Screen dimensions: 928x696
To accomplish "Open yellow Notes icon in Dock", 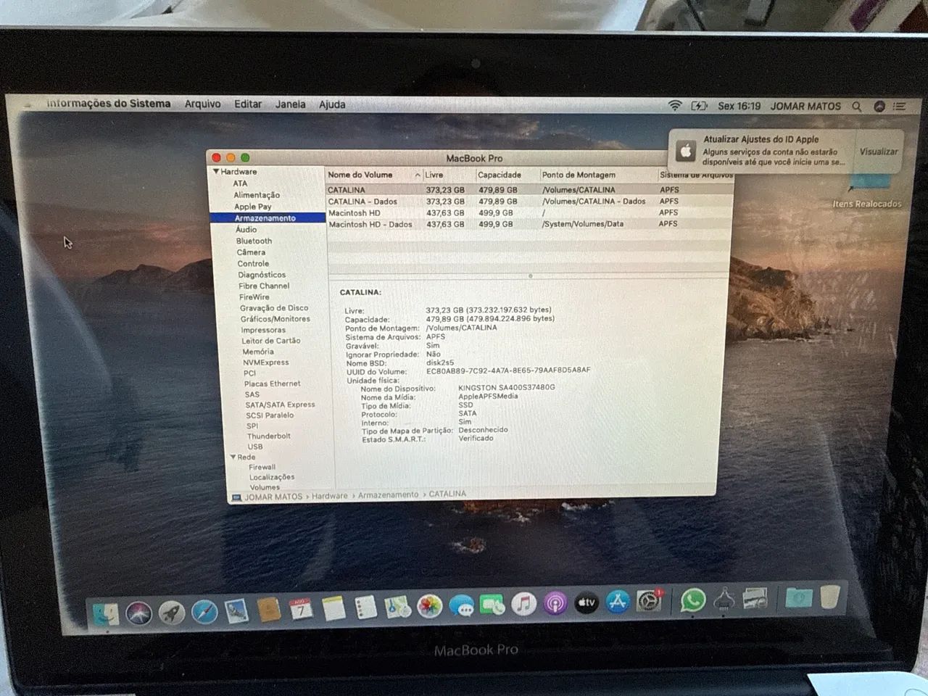I will coord(333,608).
